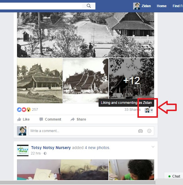Open the emoji smiley picker
The image size is (183, 185).
(149, 131)
